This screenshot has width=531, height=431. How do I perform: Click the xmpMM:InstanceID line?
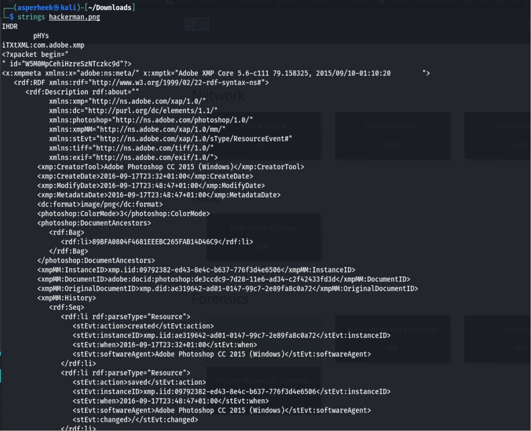click(x=196, y=270)
